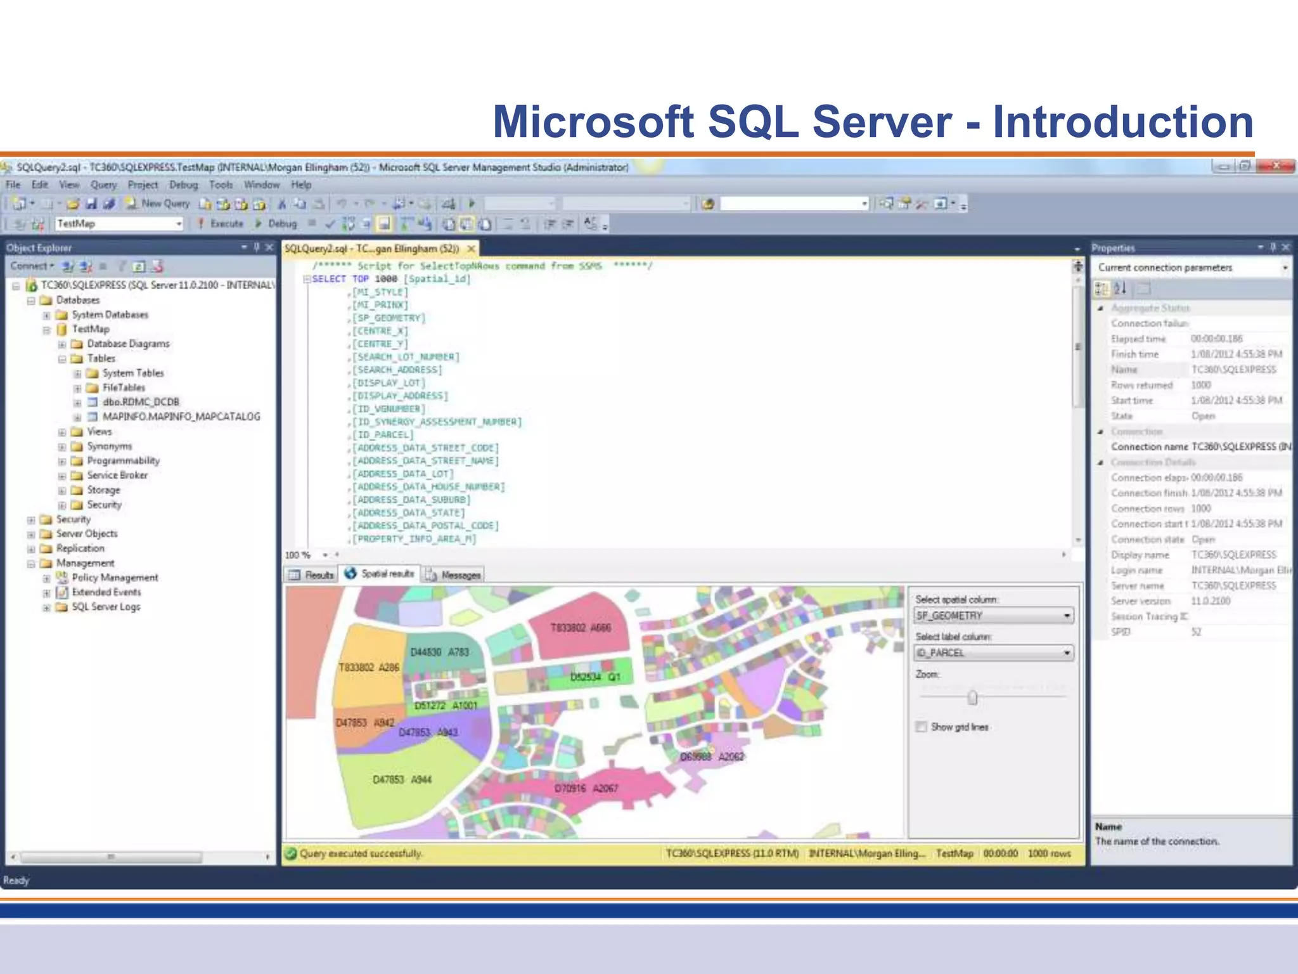Click the Solution Explorer icon in toolbar
This screenshot has width=1298, height=974.
tap(886, 204)
